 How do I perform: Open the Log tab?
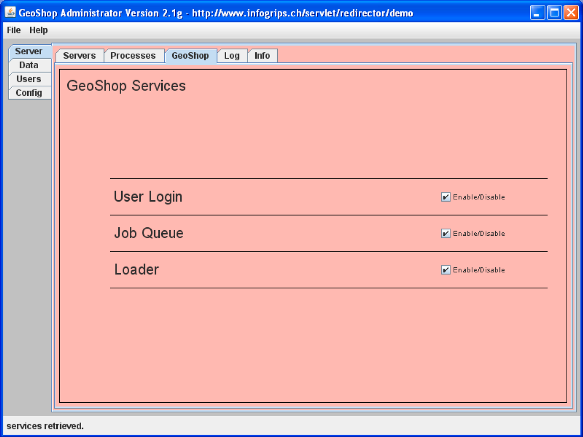232,56
